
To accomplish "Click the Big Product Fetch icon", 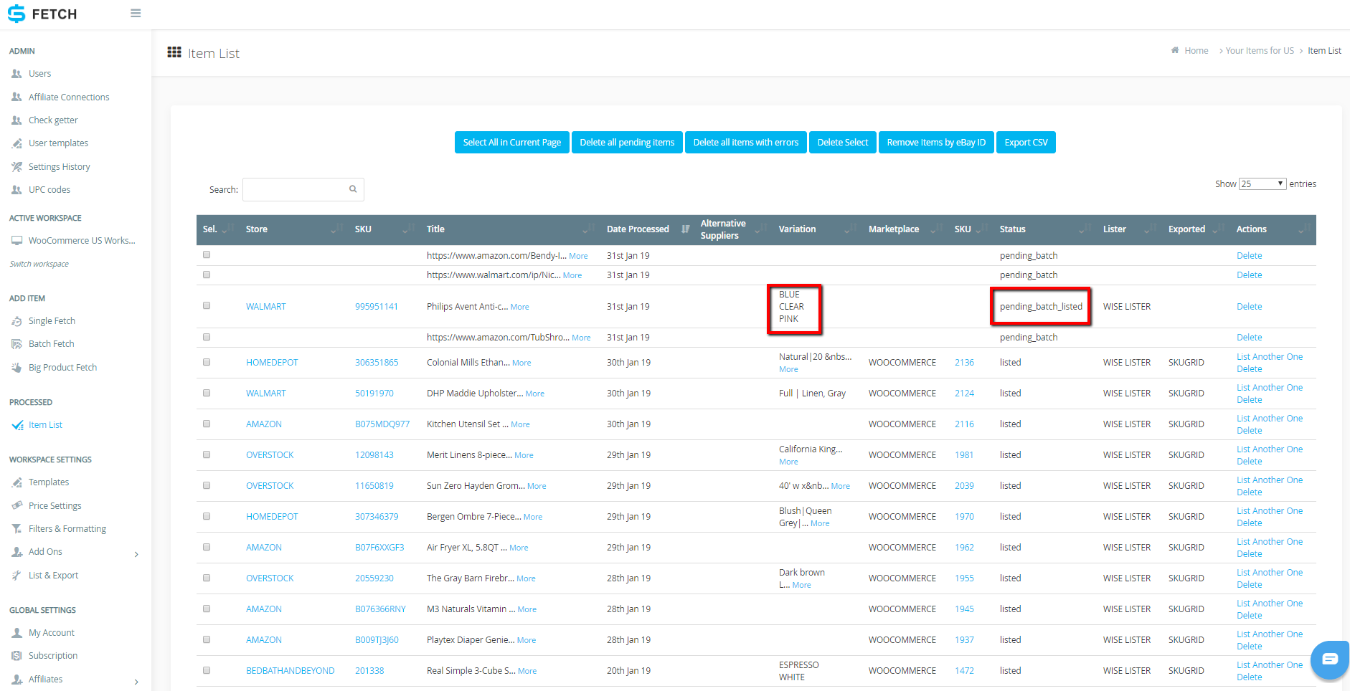I will click(x=16, y=368).
